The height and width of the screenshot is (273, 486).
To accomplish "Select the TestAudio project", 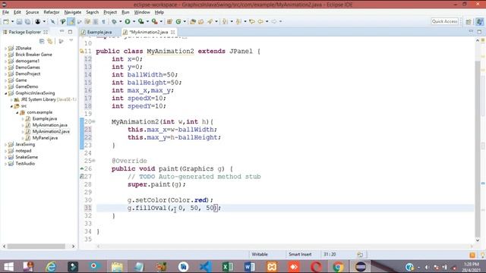I will [25, 164].
